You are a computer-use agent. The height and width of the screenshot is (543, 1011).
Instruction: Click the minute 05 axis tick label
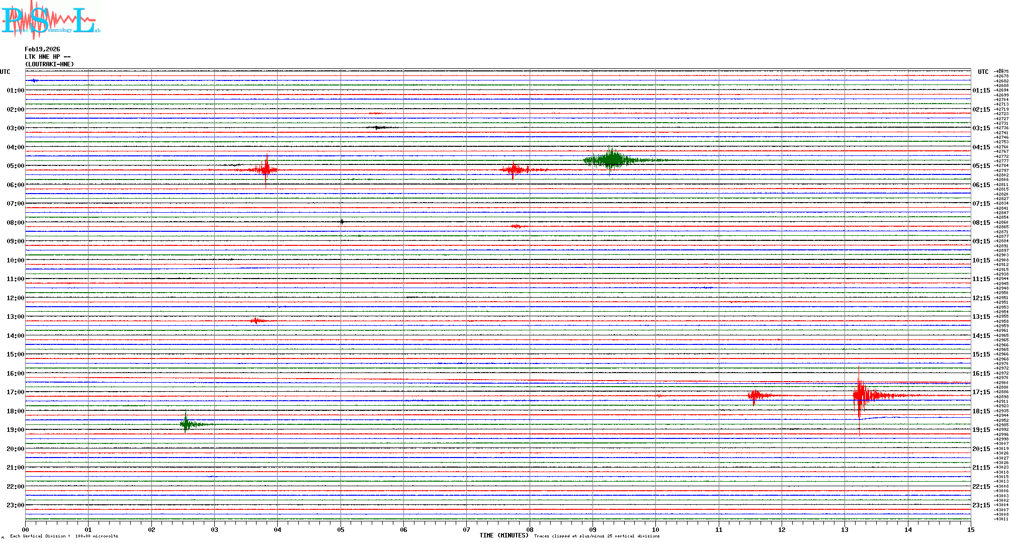341,529
